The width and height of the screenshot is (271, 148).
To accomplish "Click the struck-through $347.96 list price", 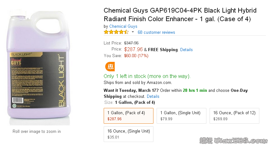I will point(131,43).
